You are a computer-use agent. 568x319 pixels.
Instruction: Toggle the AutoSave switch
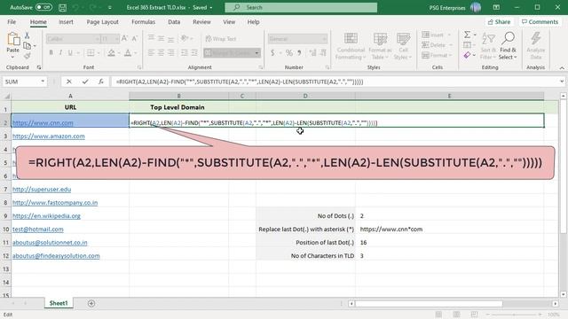tap(43, 7)
